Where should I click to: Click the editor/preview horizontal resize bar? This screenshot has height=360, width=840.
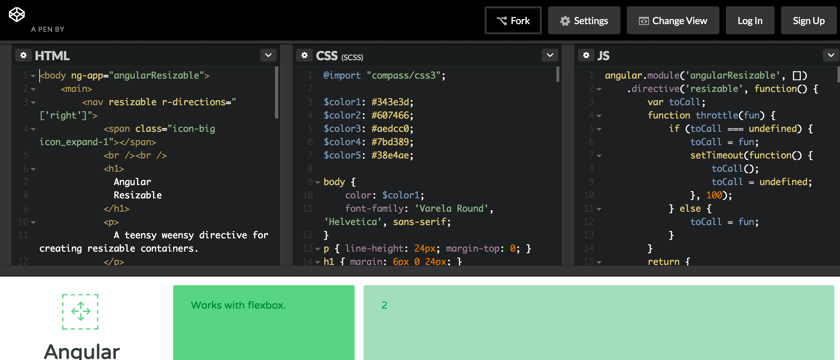[420, 270]
